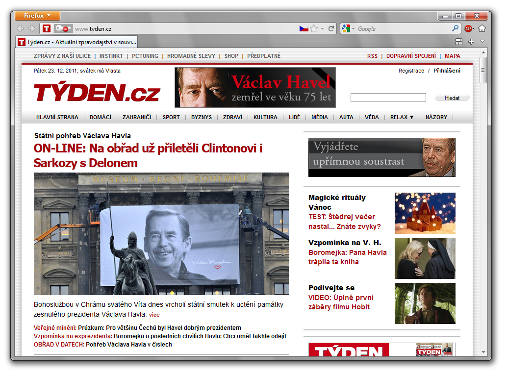Image resolution: width=507 pixels, height=374 pixels.
Task: Go back with the browser back arrow
Action: click(x=21, y=28)
